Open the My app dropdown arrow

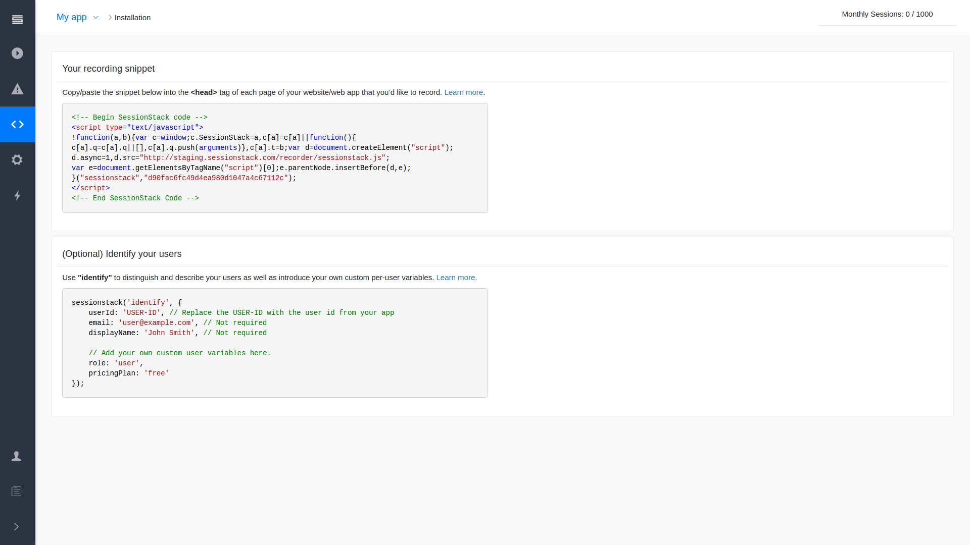point(95,18)
